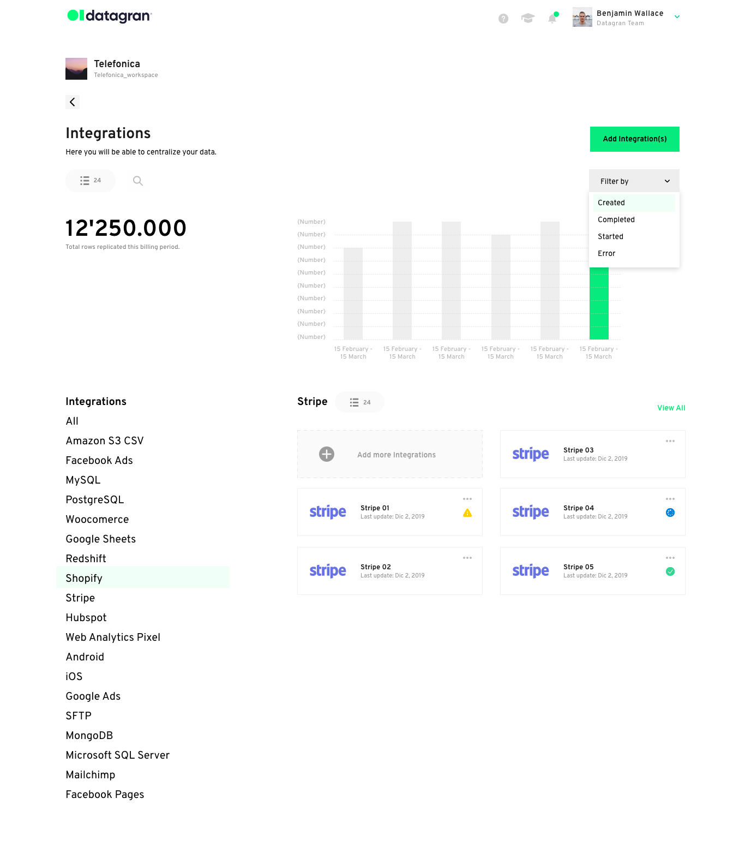
Task: Select SFTP integration
Action: click(x=79, y=716)
